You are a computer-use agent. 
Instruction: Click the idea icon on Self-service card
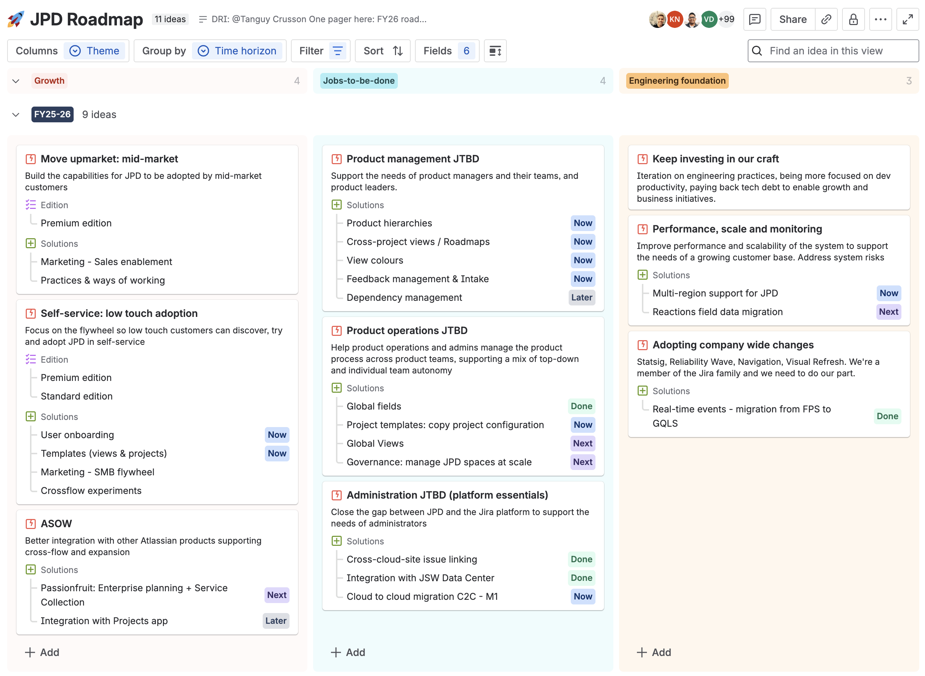tap(31, 313)
